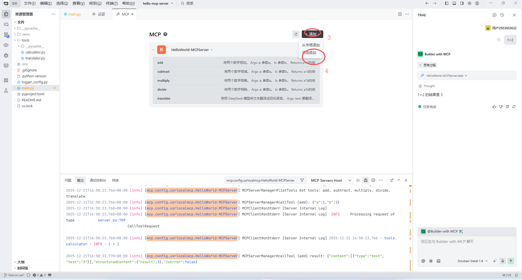Switch to the 问题 panel tab
522x280 pixels.
click(68, 180)
